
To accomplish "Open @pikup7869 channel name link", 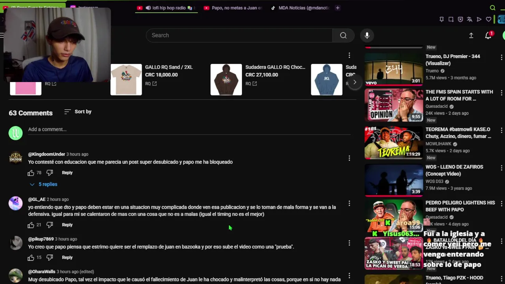I will point(41,239).
